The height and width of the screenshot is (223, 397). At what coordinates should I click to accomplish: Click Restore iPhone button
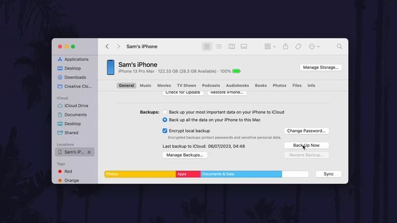point(227,93)
